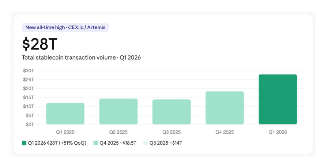Click the $28T headline figure
Image resolution: width=324 pixels, height=168 pixels.
39,44
